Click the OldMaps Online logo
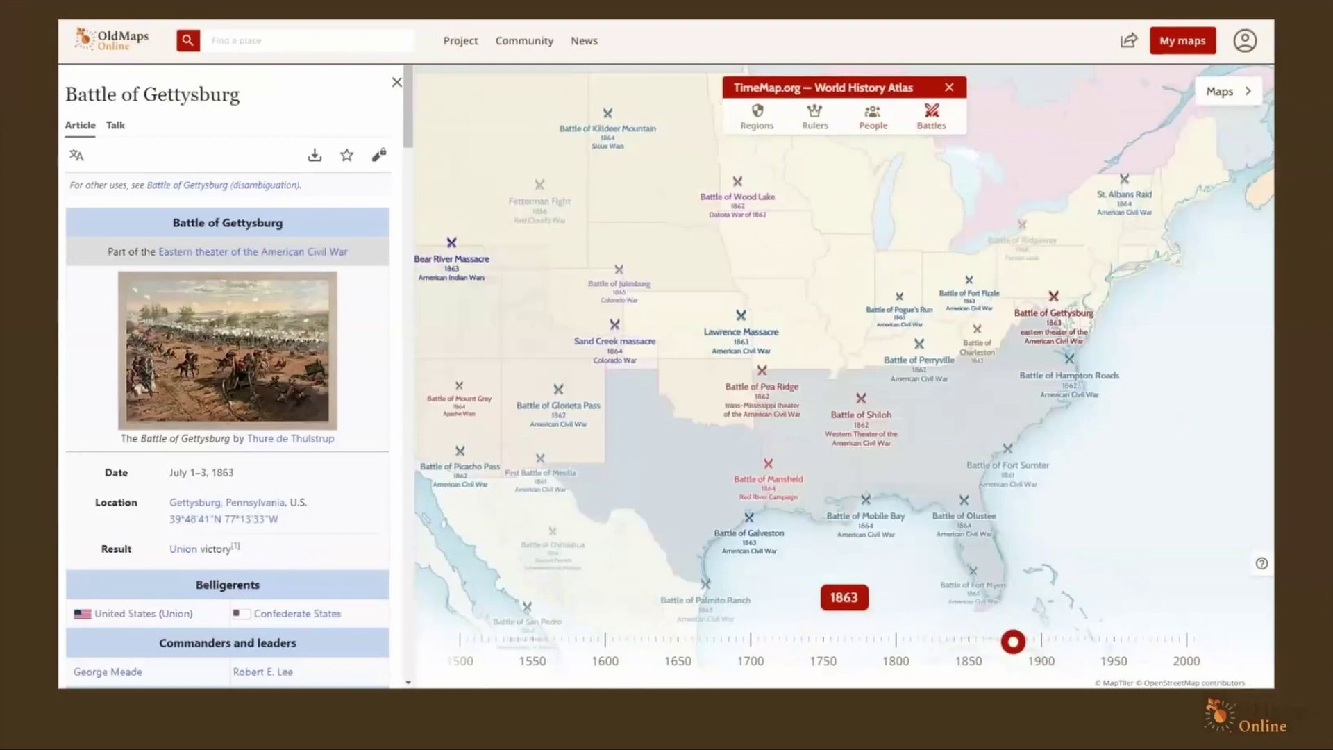 pyautogui.click(x=112, y=40)
